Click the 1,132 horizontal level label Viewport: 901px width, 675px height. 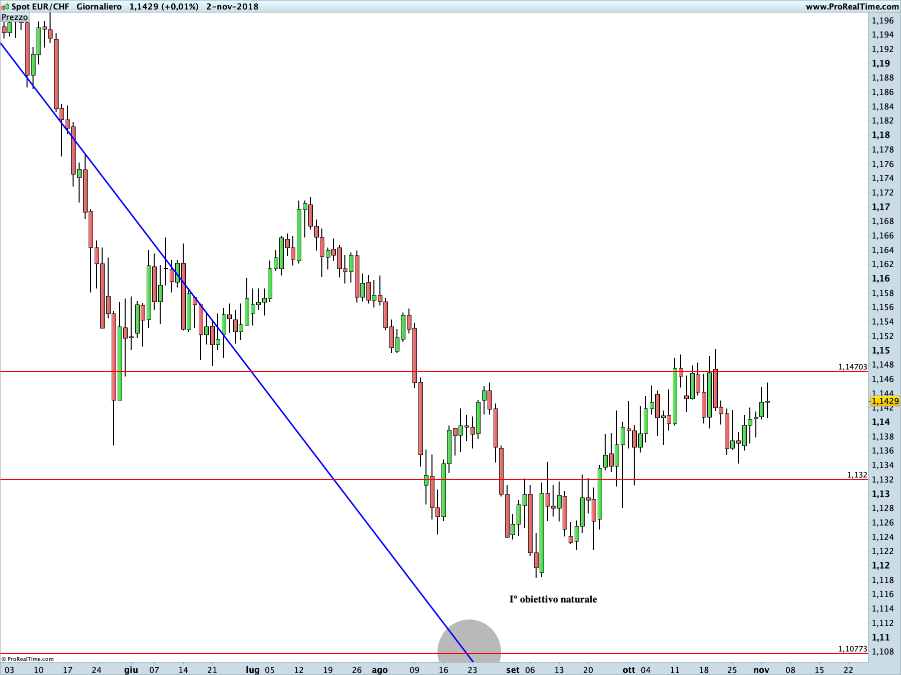(x=857, y=475)
